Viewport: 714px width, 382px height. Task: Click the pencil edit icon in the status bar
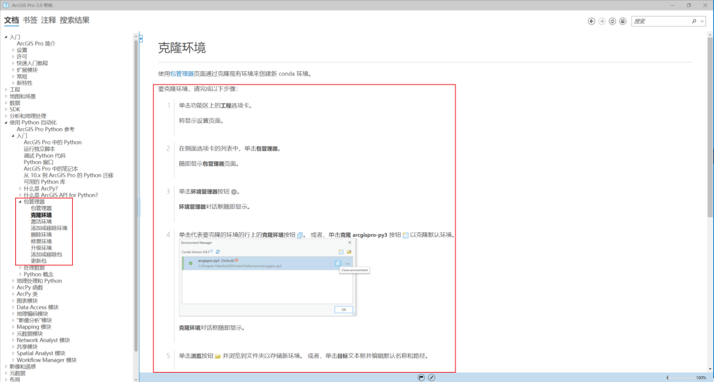[431, 376]
